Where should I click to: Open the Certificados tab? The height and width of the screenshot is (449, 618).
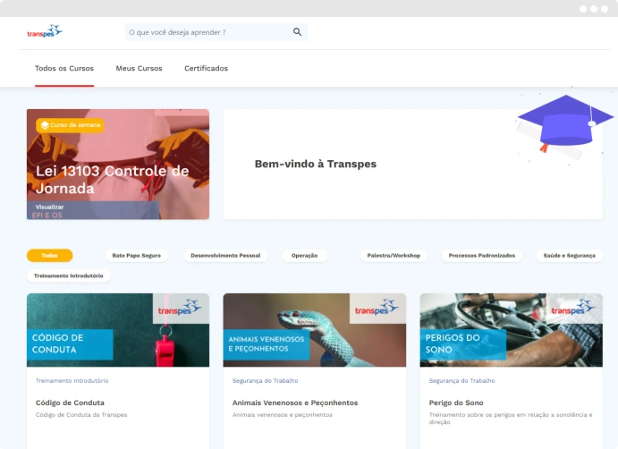[x=206, y=68]
